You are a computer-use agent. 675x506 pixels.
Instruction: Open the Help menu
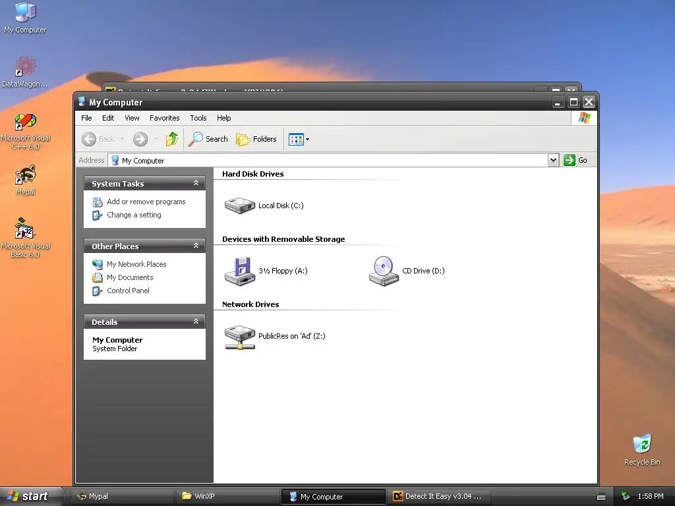click(x=224, y=118)
